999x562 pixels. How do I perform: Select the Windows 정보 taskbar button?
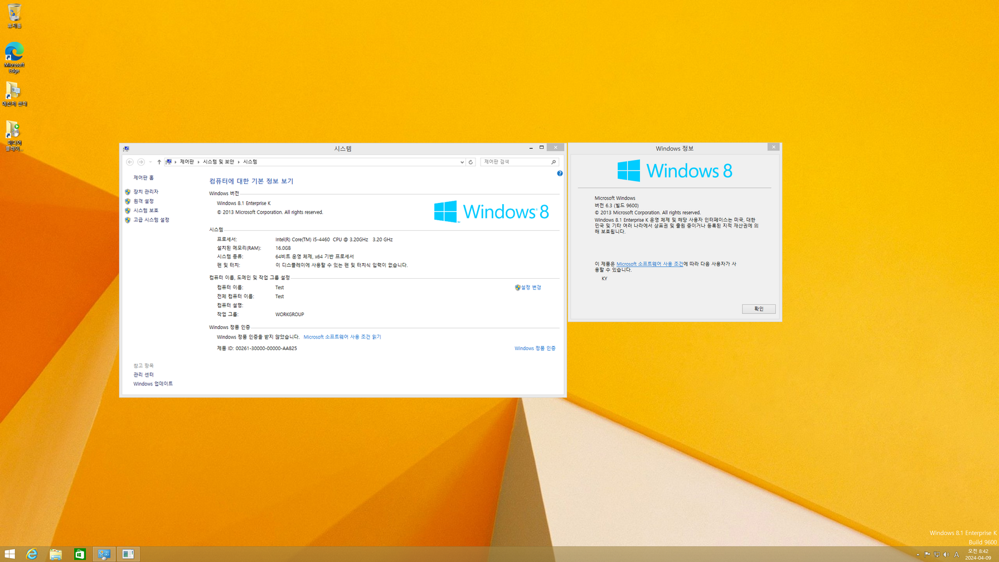[x=128, y=554]
